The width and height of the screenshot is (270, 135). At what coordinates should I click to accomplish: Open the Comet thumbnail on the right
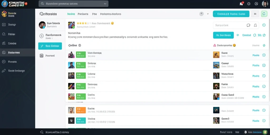(216, 65)
